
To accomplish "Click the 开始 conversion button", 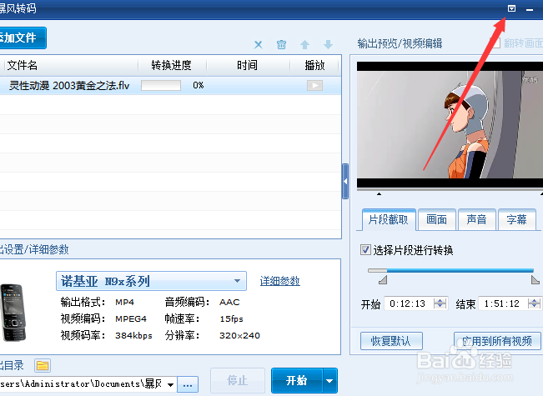I will click(x=297, y=380).
